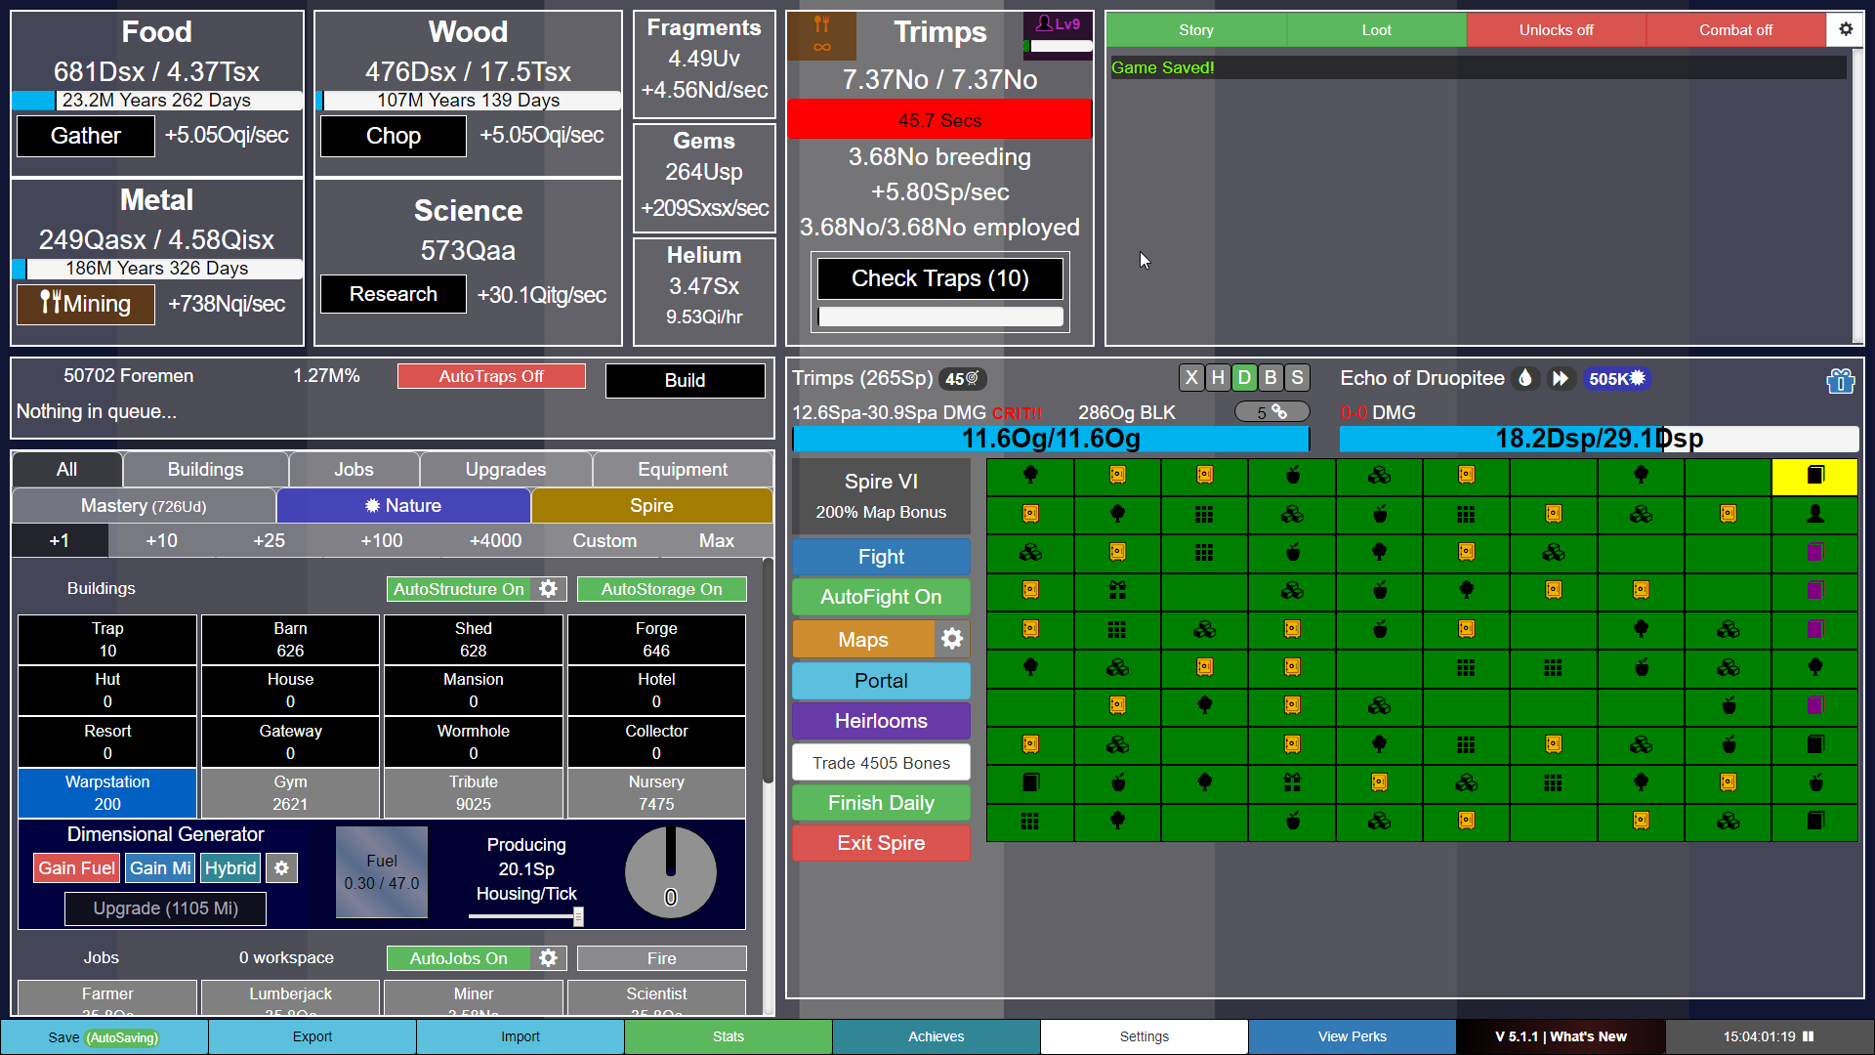Click the AutoFight On toggle button
The height and width of the screenshot is (1055, 1875).
coord(881,597)
